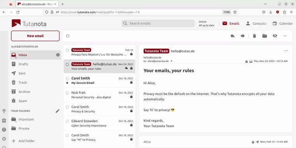This screenshot has height=148, width=296.
Task: Open the Emails section
Action: coord(231,23)
